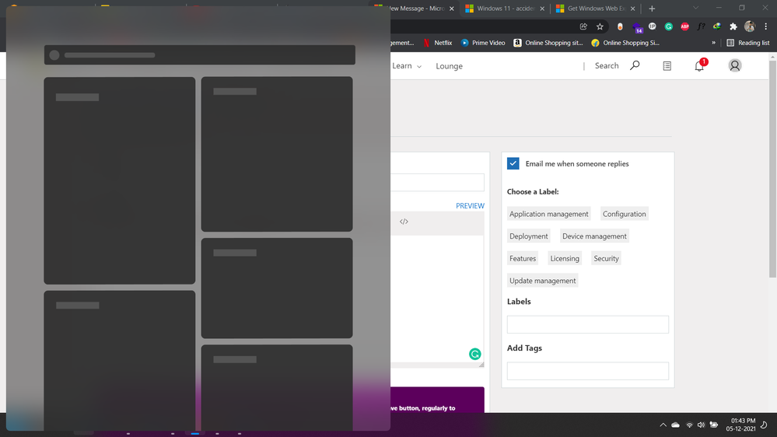
Task: Select the Application management label
Action: click(x=548, y=214)
